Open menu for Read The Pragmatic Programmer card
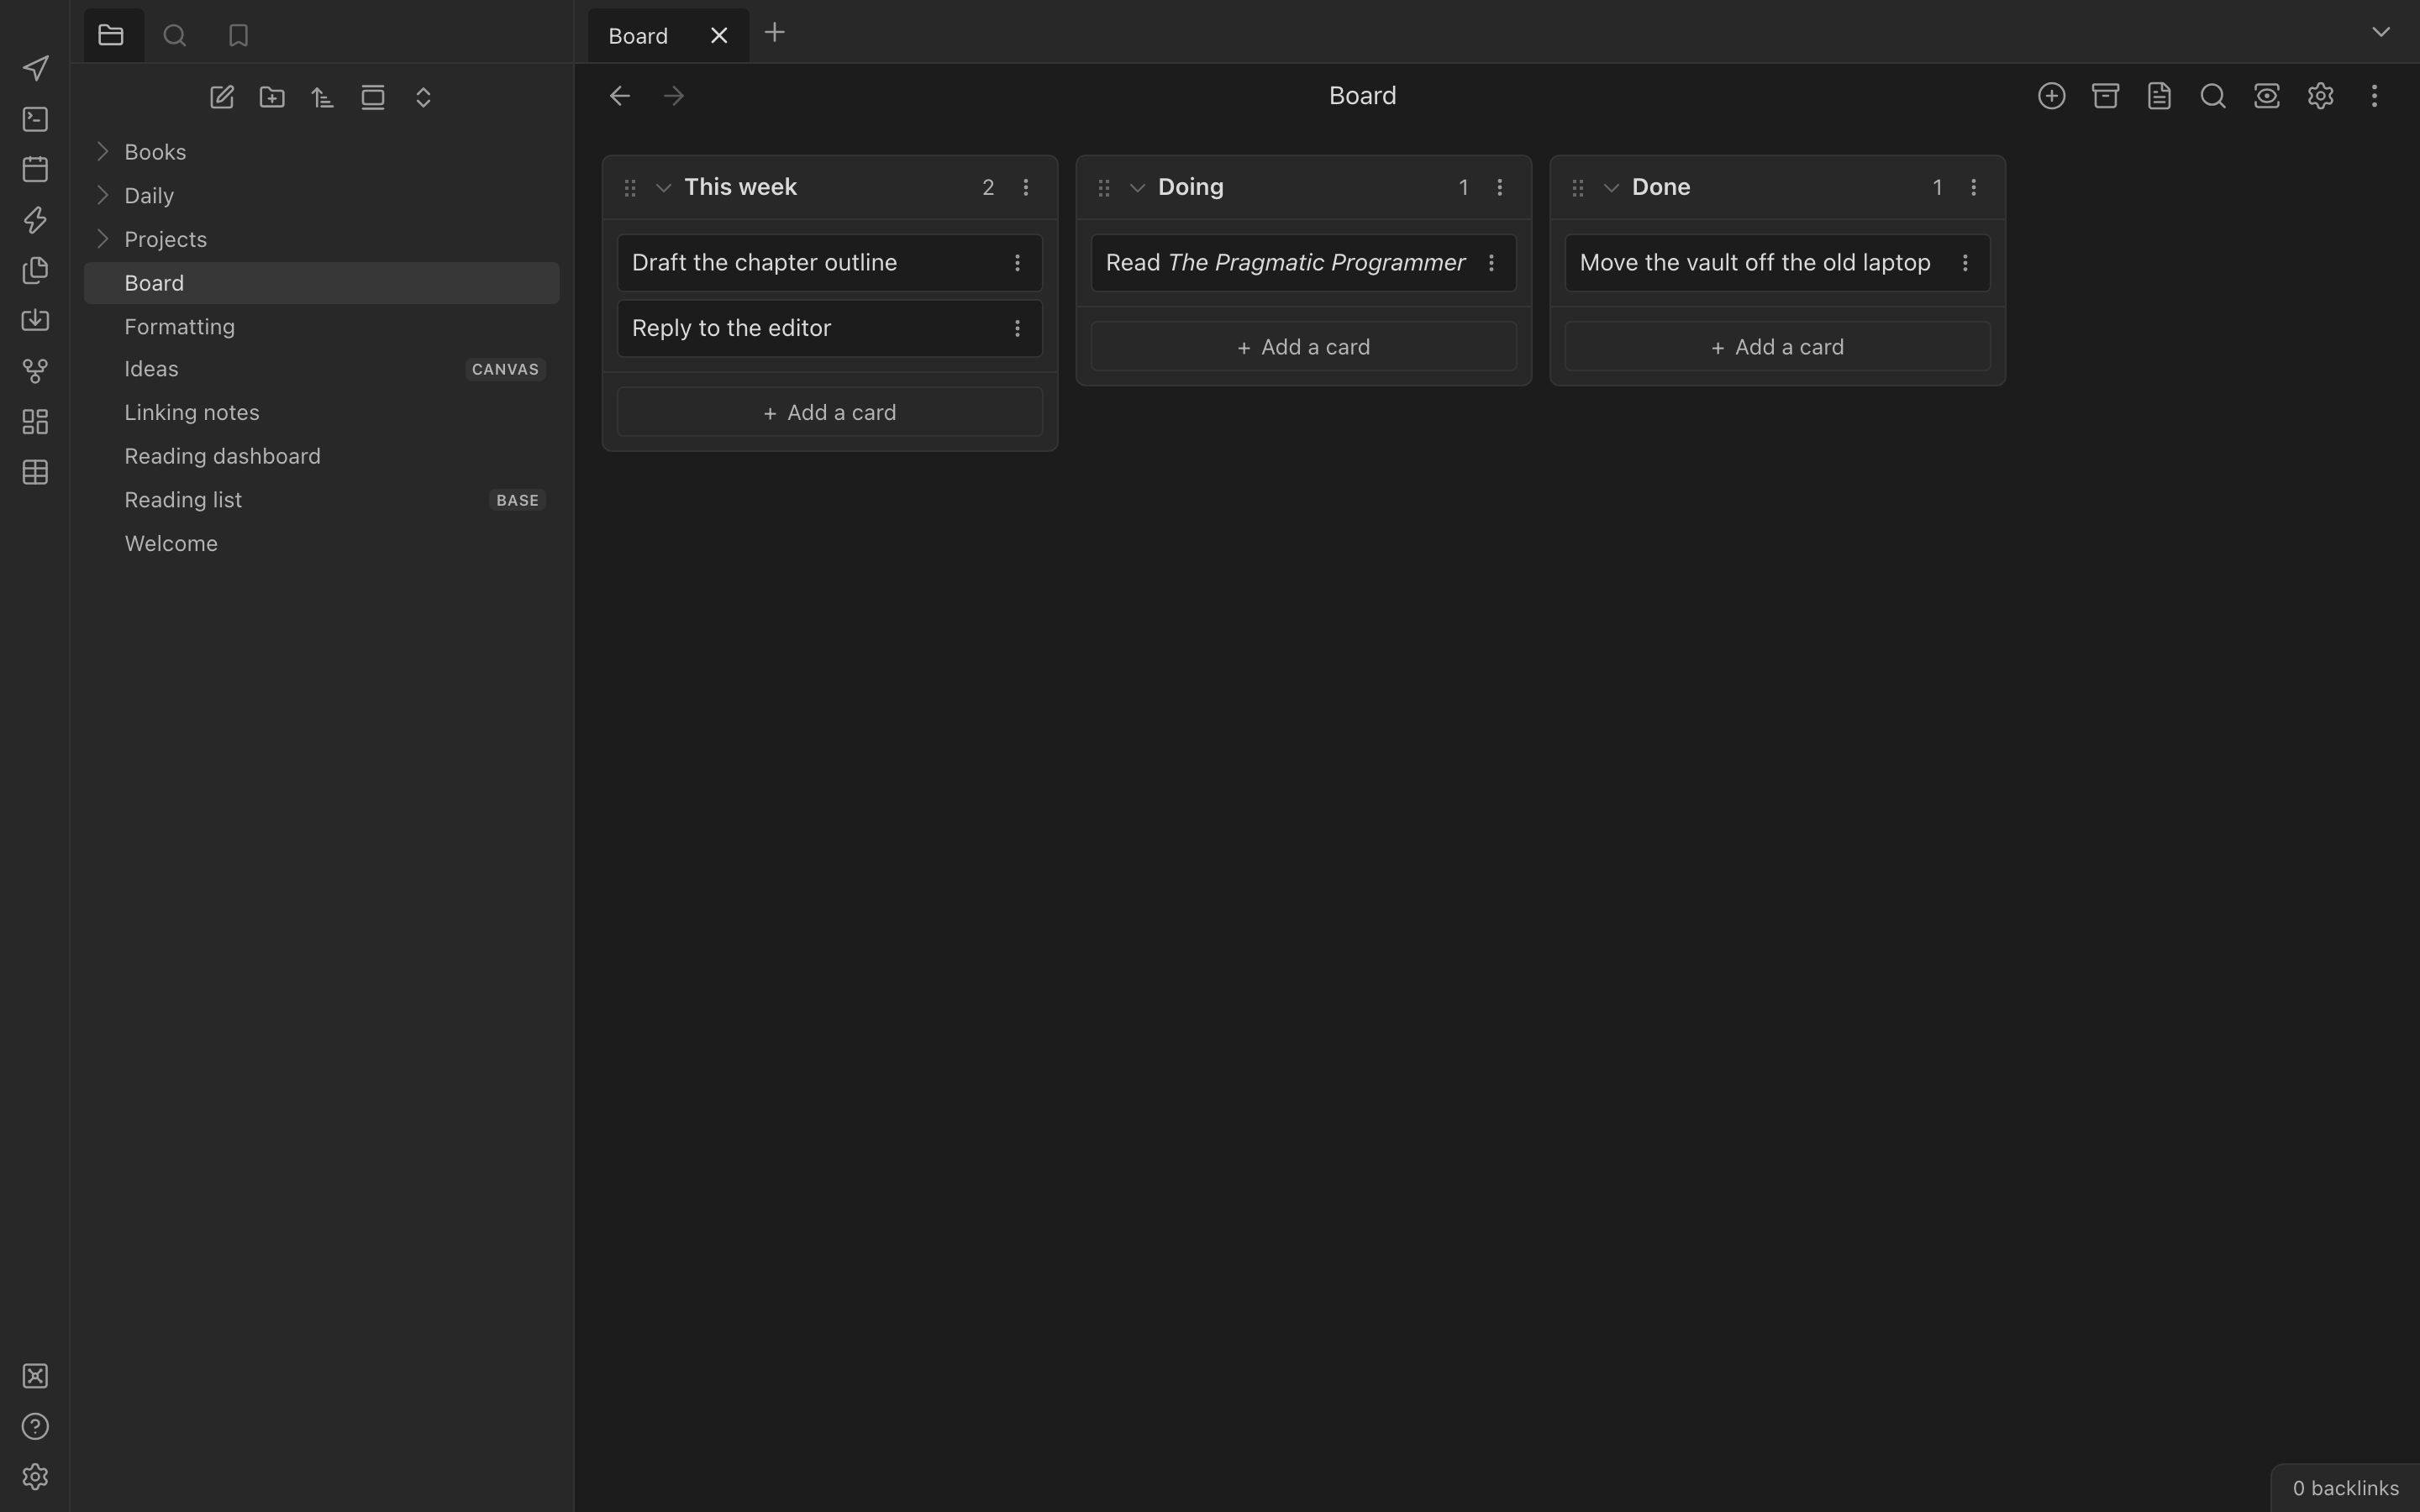Screen dimensions: 2420x1512 click(1491, 263)
